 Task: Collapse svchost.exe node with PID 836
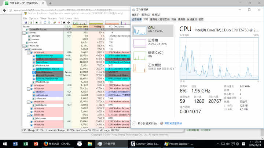coord(29,102)
